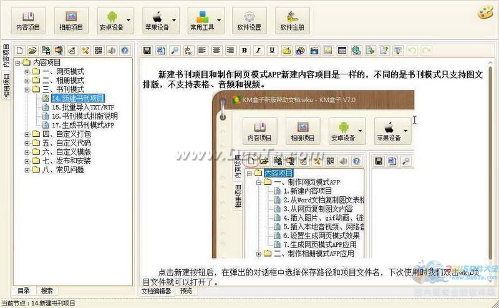Screen dimensions: 499x308
Task: Open the 苹果设备 dropdown arrow
Action: (x=174, y=20)
